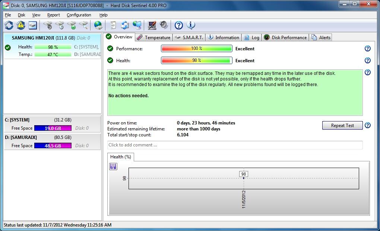Open the Help menu
The height and width of the screenshot is (231, 380).
point(104,15)
